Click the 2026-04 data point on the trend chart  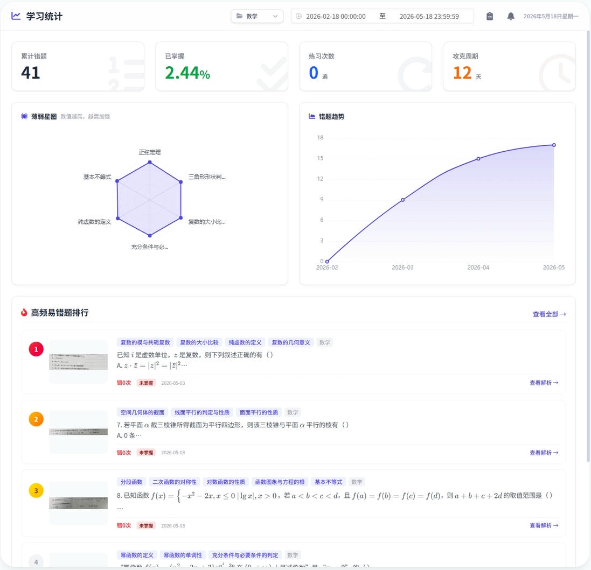pyautogui.click(x=478, y=159)
